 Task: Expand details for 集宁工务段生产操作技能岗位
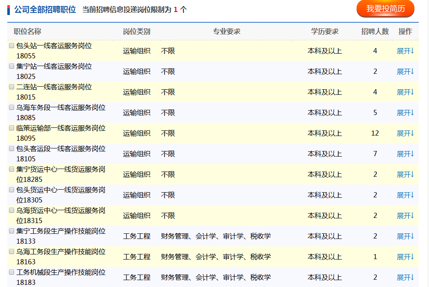click(405, 236)
